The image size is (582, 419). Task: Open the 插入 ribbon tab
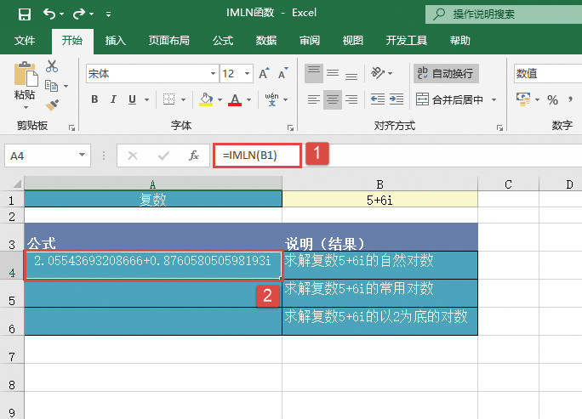pyautogui.click(x=116, y=40)
